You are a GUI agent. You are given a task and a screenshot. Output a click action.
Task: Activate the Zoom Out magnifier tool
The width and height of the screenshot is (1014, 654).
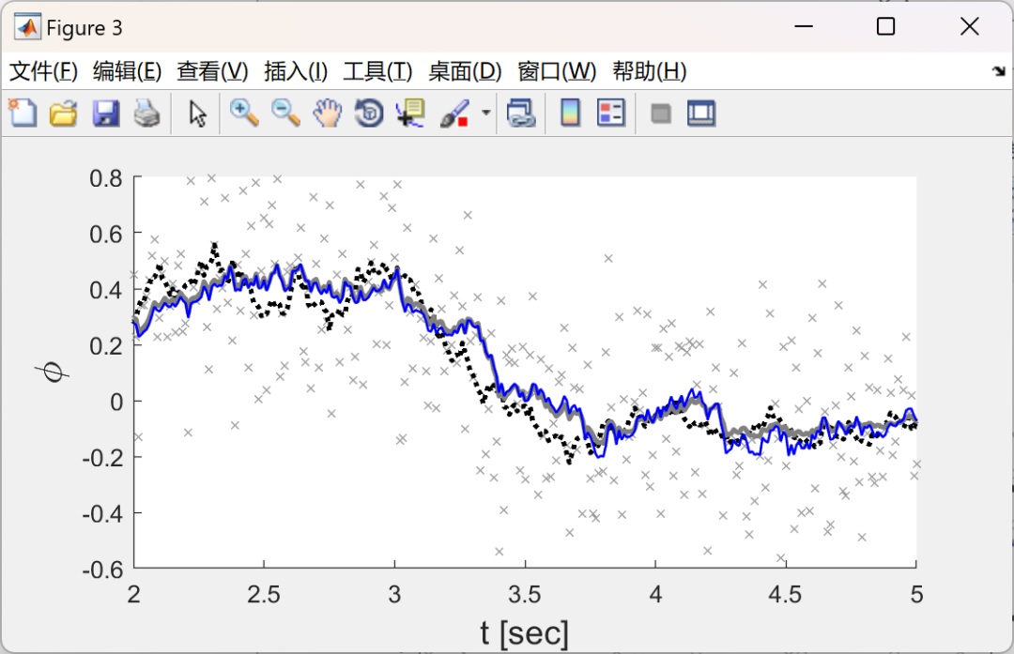tap(285, 114)
